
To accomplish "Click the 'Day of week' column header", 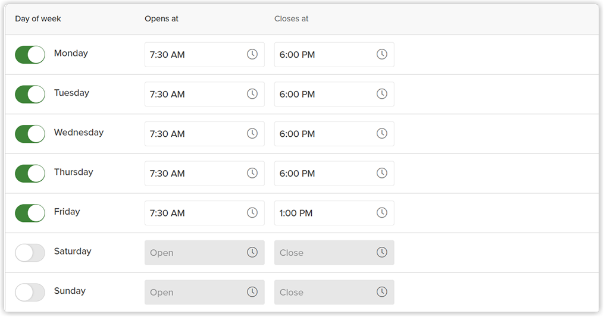I will click(37, 19).
